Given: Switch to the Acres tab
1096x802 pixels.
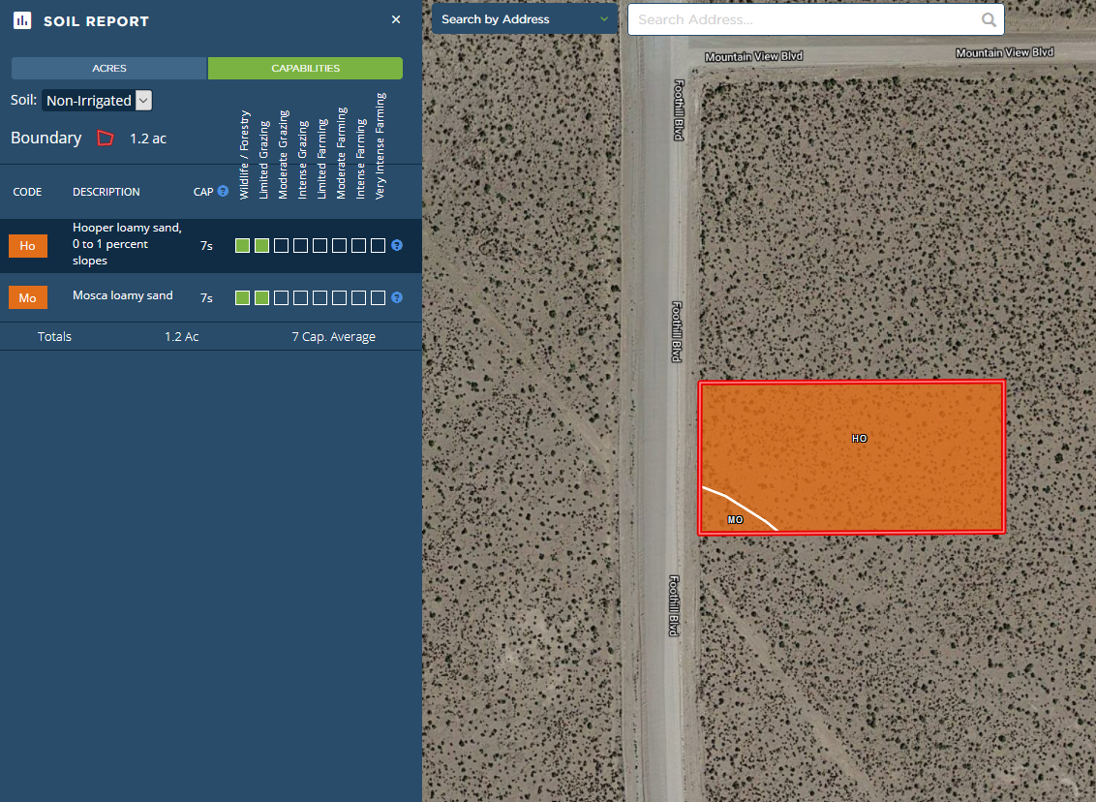Looking at the screenshot, I should click(x=109, y=69).
